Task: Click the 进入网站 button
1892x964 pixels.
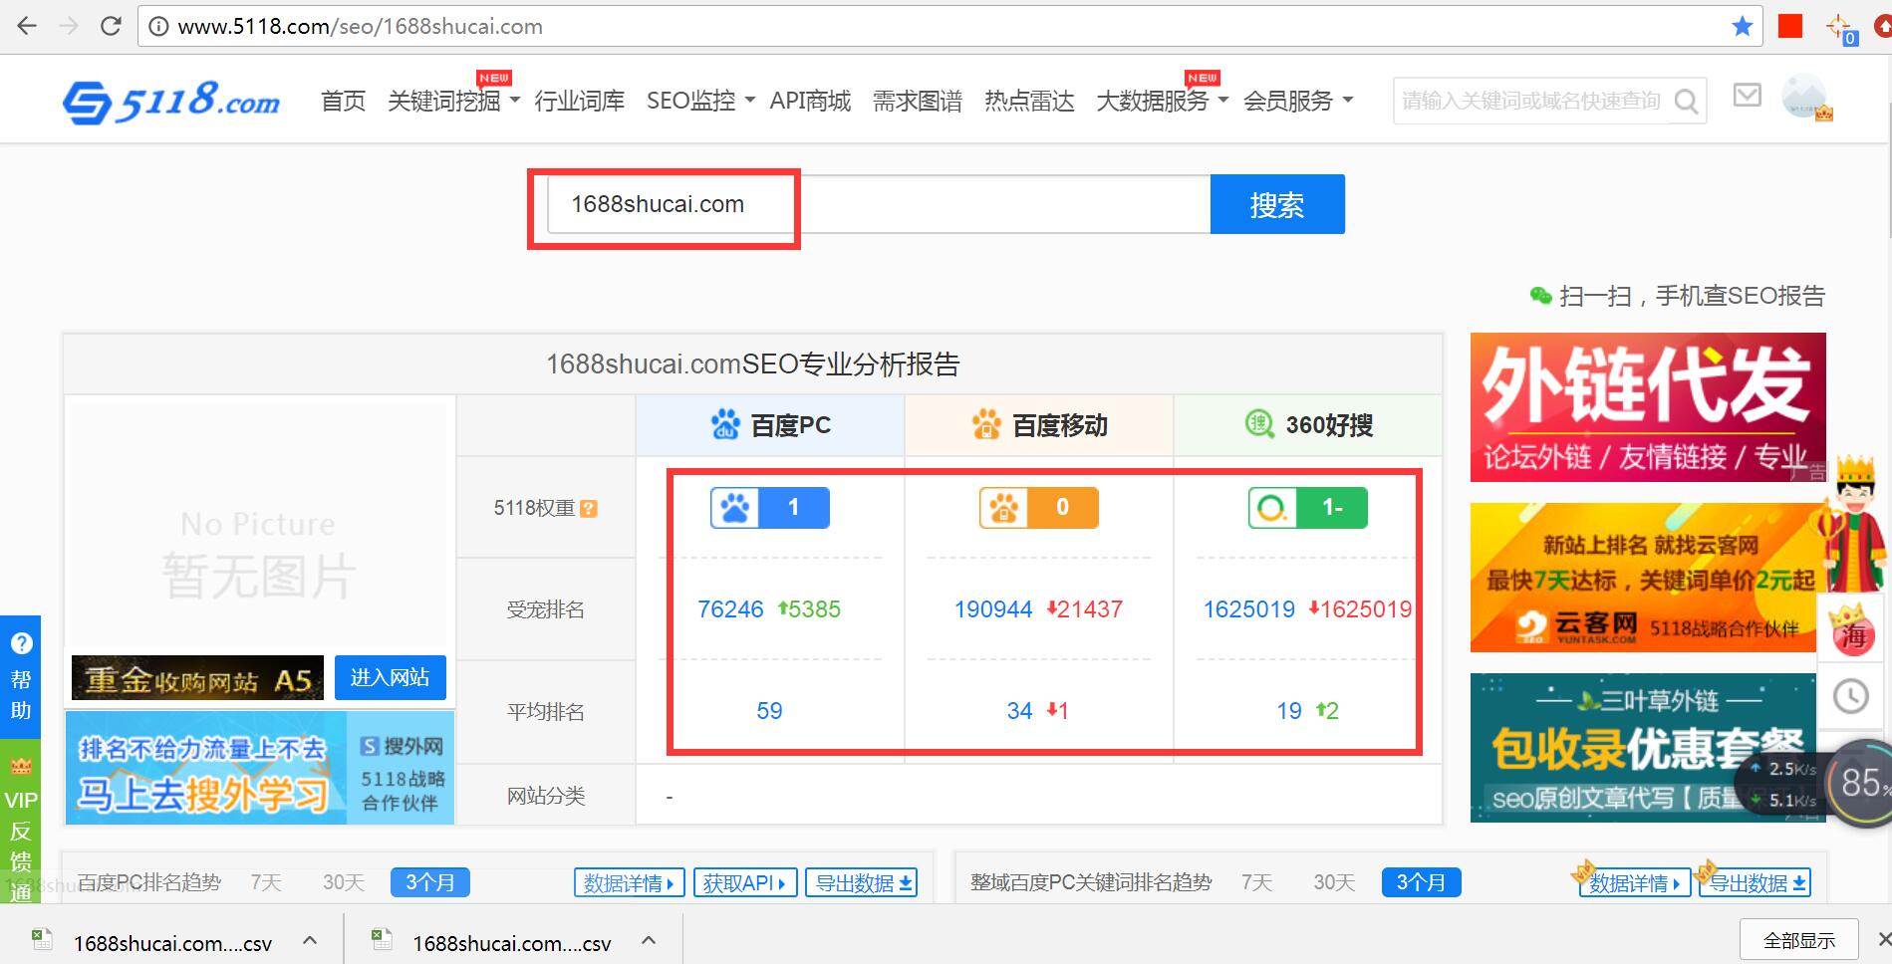Action: pyautogui.click(x=390, y=677)
